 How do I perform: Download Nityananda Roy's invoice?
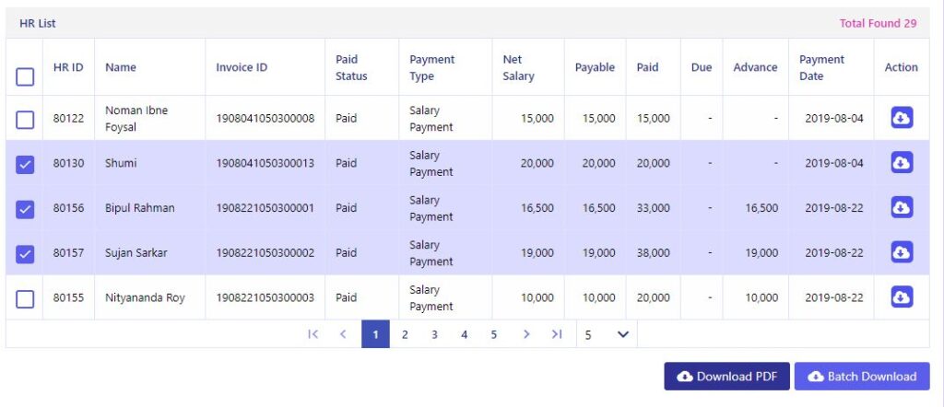(x=902, y=297)
